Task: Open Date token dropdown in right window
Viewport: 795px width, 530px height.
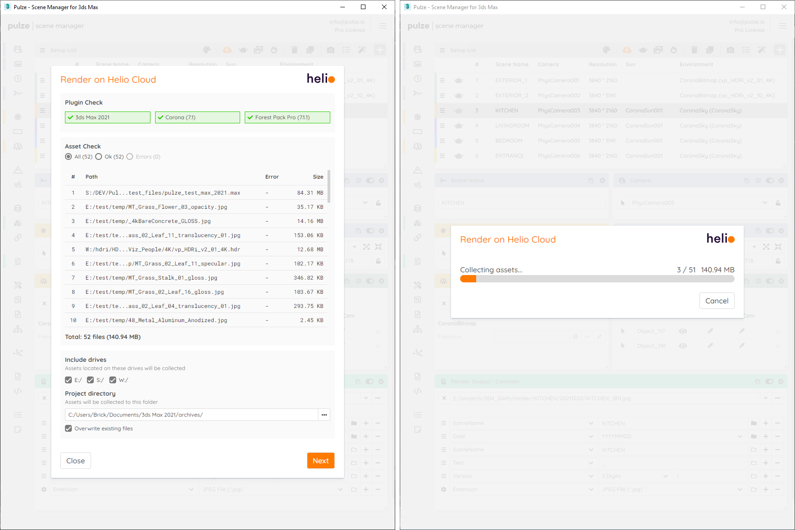Action: point(522,436)
